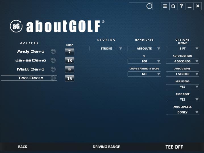Viewport: 204px width, 153px height.
Task: Select golfer Tom Demo
Action: (x=31, y=78)
